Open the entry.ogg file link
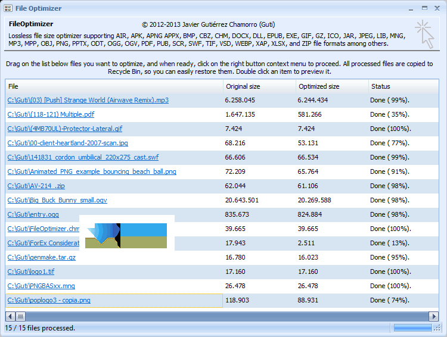Screen dimensions: 447x337 pos(33,214)
